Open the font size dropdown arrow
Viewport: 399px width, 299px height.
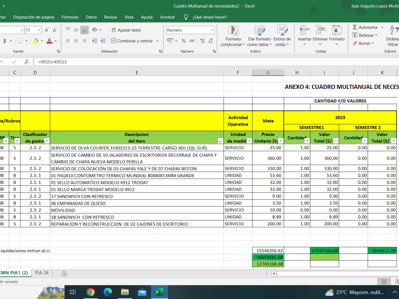pyautogui.click(x=39, y=30)
